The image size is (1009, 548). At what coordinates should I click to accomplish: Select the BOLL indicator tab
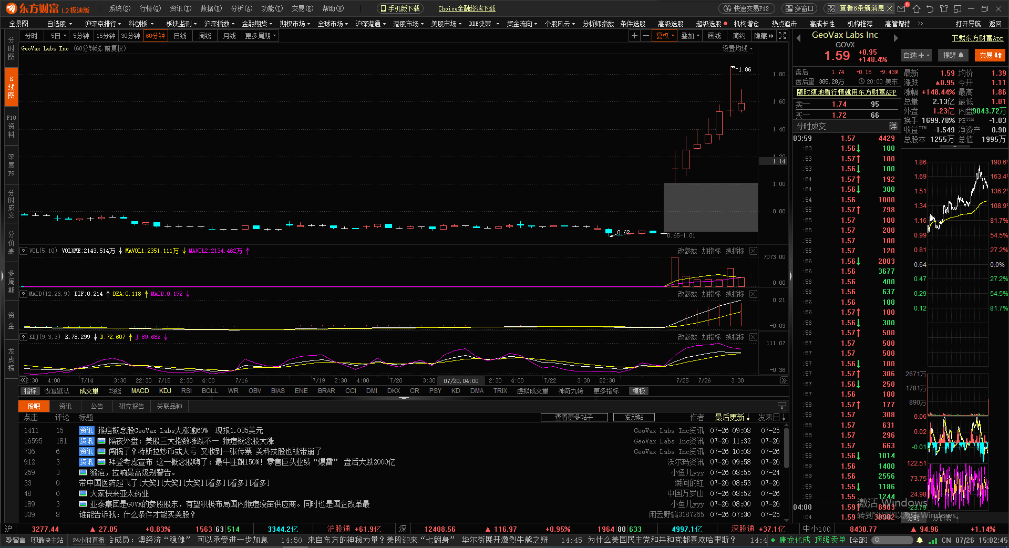tap(210, 391)
